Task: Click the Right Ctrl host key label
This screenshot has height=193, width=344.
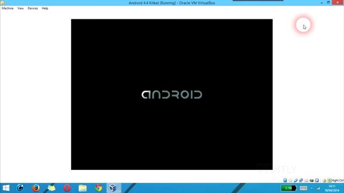Action: tap(338, 180)
